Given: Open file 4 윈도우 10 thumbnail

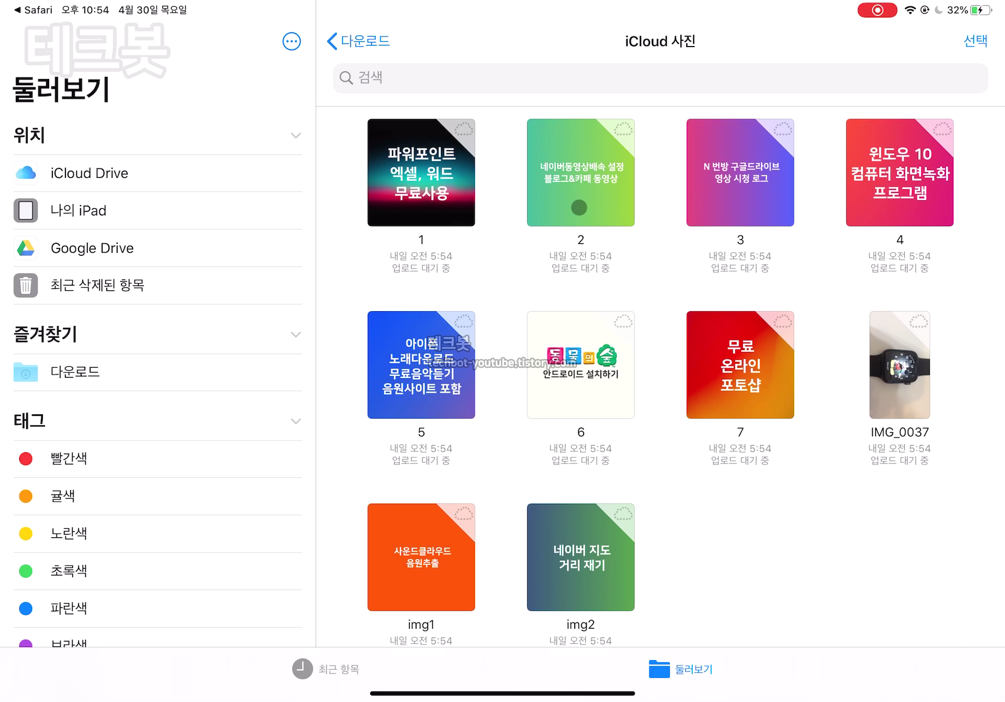Looking at the screenshot, I should 899,173.
